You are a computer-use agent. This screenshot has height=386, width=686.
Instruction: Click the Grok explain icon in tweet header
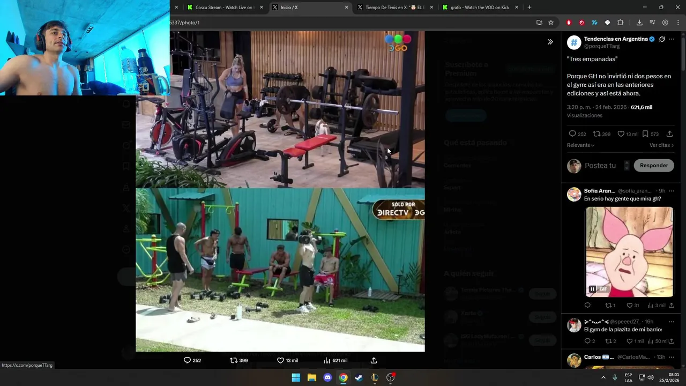[662, 39]
